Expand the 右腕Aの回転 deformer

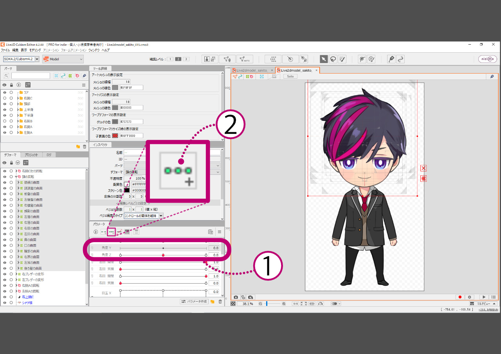(x=16, y=285)
